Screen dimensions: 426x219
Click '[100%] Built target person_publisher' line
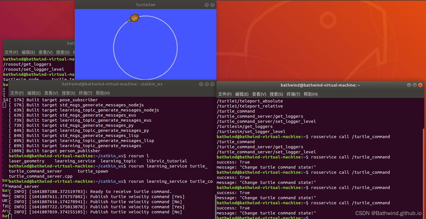[55, 151]
